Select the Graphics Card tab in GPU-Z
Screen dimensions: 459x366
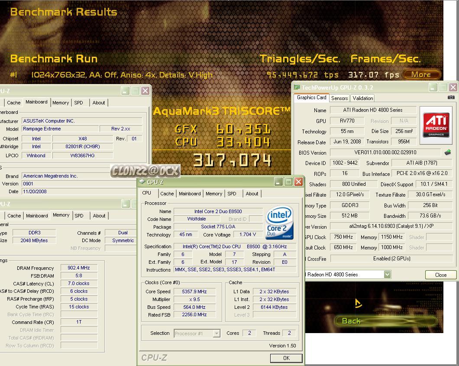click(x=311, y=97)
